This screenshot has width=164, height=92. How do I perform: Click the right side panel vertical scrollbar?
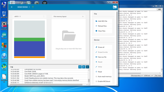(x=117, y=40)
